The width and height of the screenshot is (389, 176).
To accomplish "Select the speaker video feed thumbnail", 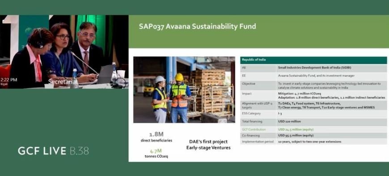I will (64, 52).
